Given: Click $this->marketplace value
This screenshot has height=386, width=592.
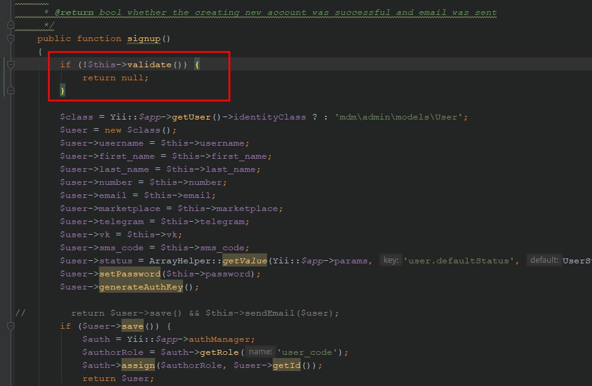Looking at the screenshot, I should (x=228, y=209).
